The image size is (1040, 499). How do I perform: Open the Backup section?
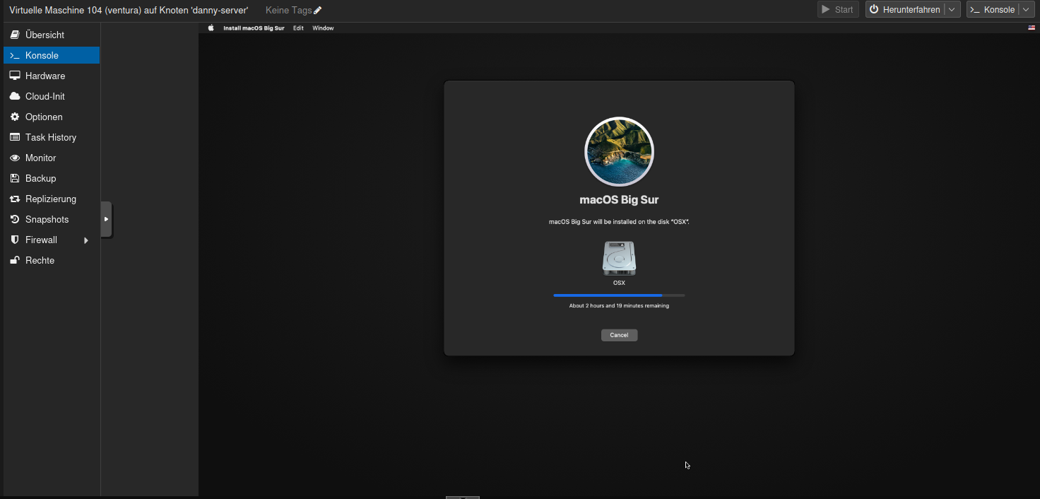point(52,178)
